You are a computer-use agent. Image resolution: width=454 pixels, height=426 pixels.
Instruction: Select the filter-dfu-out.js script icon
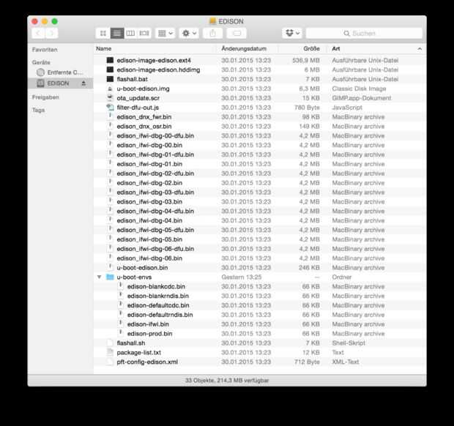110,108
